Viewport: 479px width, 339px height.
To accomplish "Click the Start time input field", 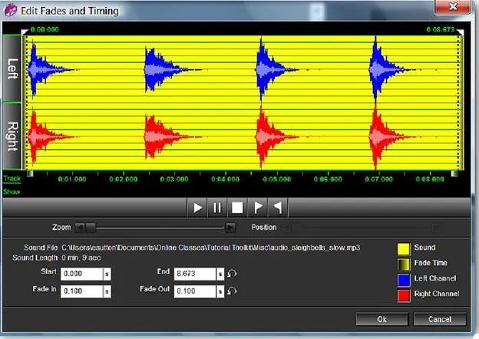I will coord(82,274).
